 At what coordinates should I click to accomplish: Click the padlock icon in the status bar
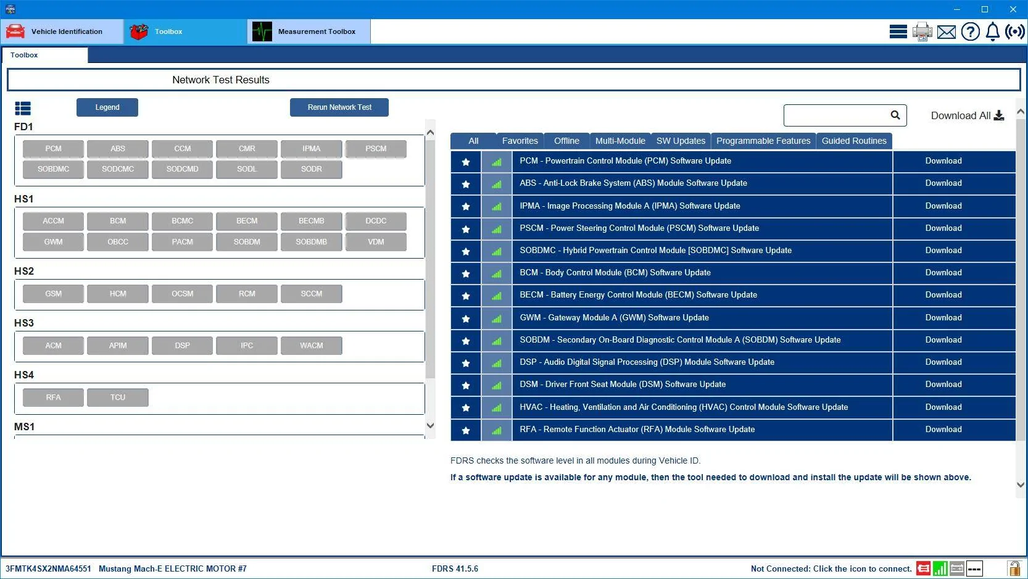click(1014, 569)
